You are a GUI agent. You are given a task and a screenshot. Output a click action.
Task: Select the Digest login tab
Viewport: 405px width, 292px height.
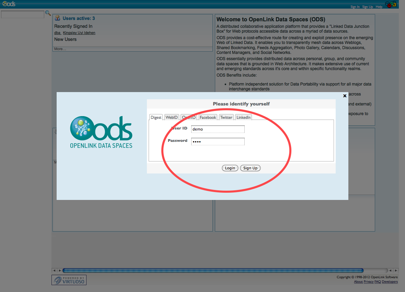point(156,117)
